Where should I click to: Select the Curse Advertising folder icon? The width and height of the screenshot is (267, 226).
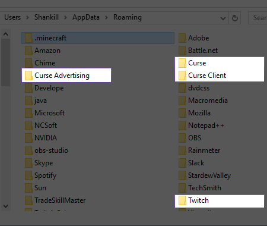click(x=28, y=76)
